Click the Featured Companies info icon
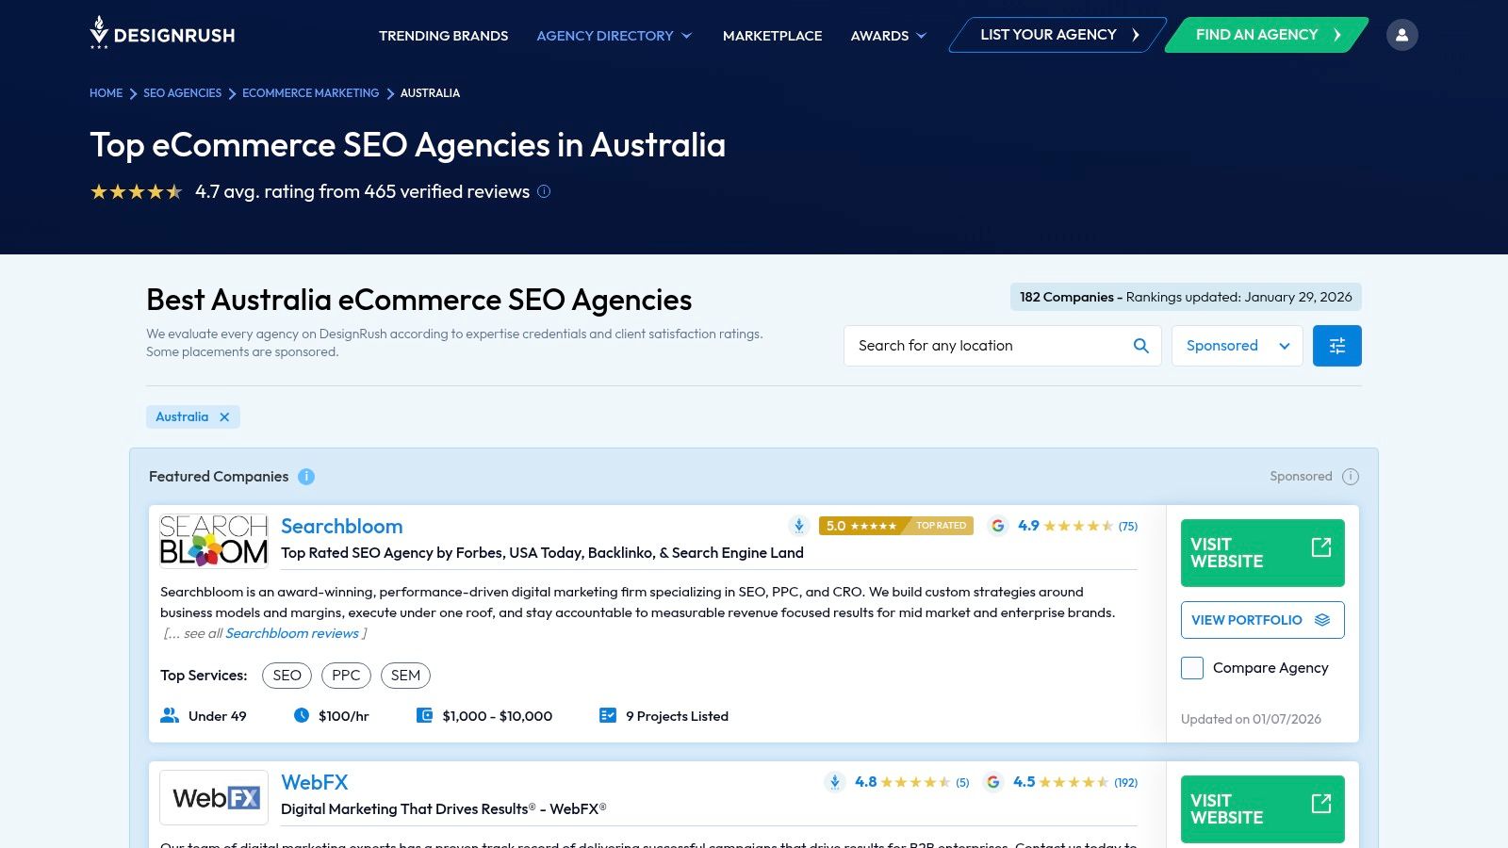Viewport: 1508px width, 848px height. [306, 477]
